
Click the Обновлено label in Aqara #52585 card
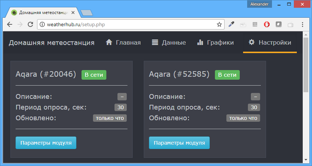(x=169, y=118)
